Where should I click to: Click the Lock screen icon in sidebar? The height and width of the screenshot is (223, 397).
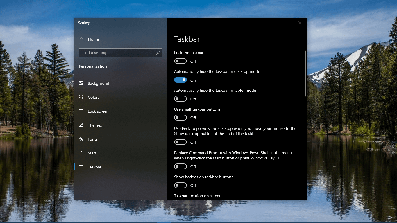(81, 111)
